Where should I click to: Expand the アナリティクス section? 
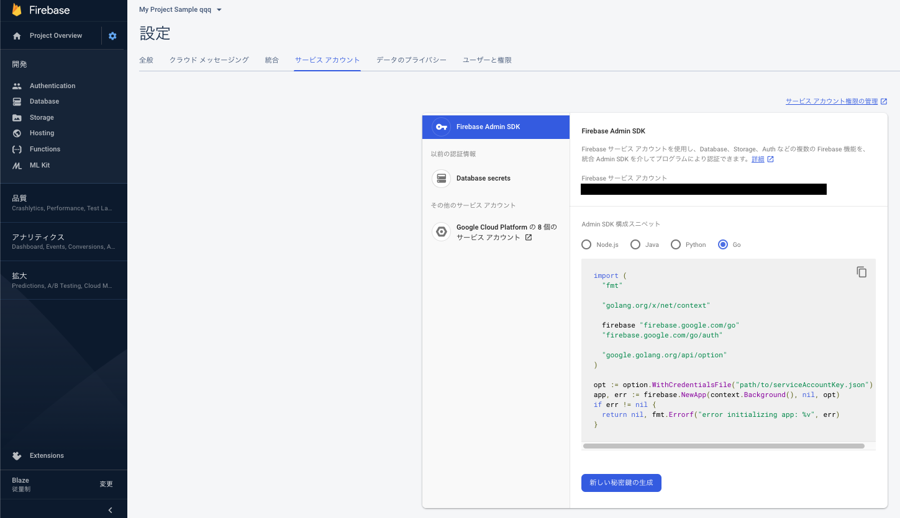coord(63,241)
